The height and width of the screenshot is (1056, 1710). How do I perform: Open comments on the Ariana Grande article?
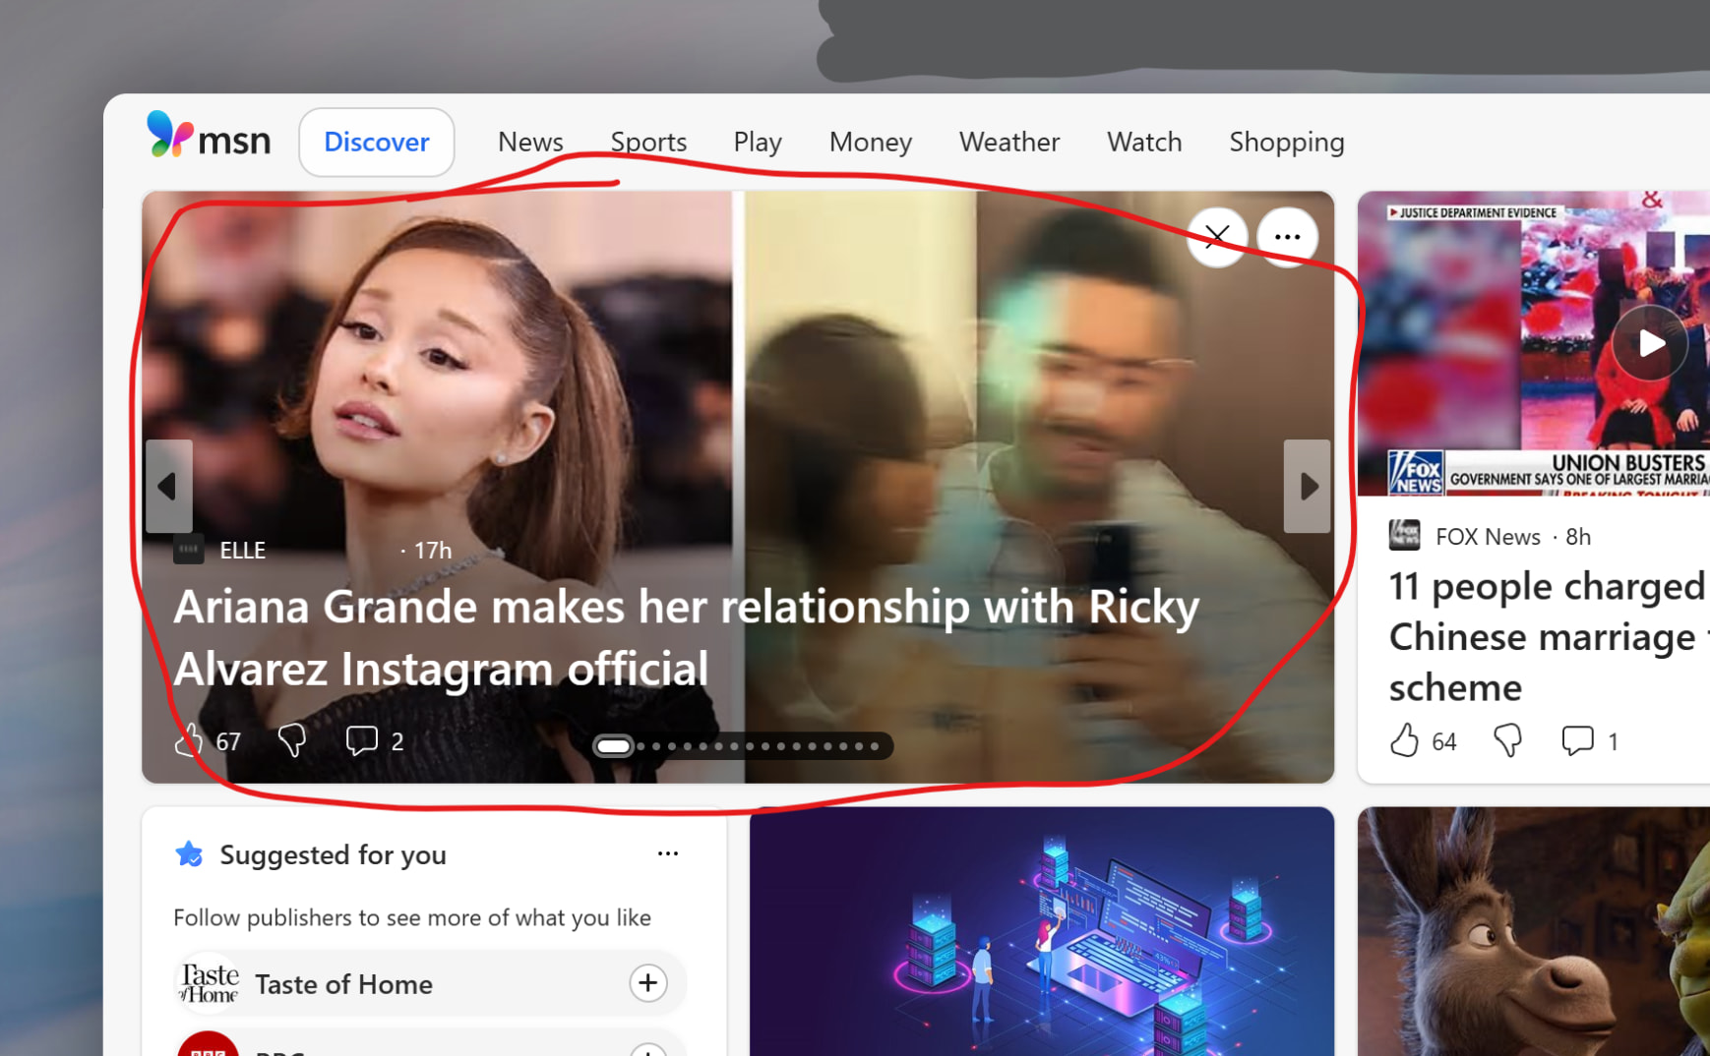[x=361, y=740]
